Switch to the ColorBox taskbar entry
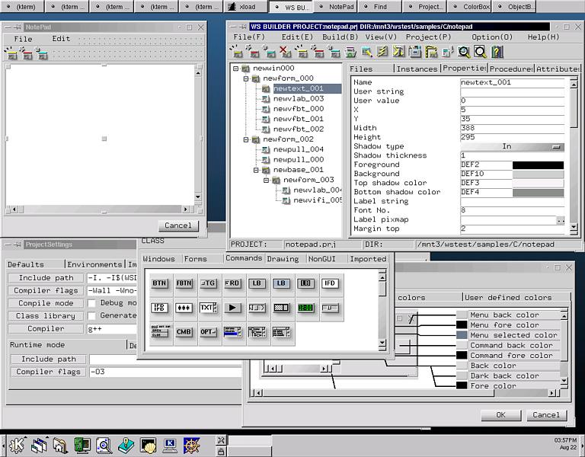 469,7
